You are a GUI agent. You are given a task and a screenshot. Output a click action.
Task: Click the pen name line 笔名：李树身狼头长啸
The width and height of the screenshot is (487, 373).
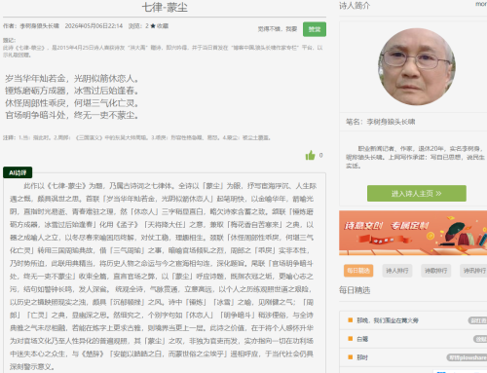coord(380,122)
